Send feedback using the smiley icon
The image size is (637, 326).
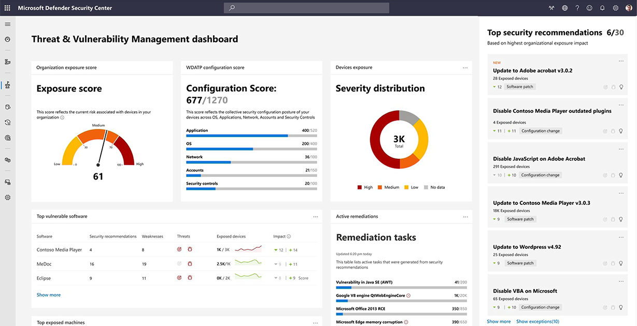click(x=589, y=8)
